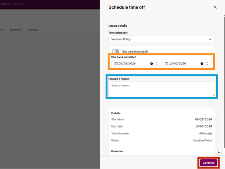Open start date calendar picker icon

point(116,64)
